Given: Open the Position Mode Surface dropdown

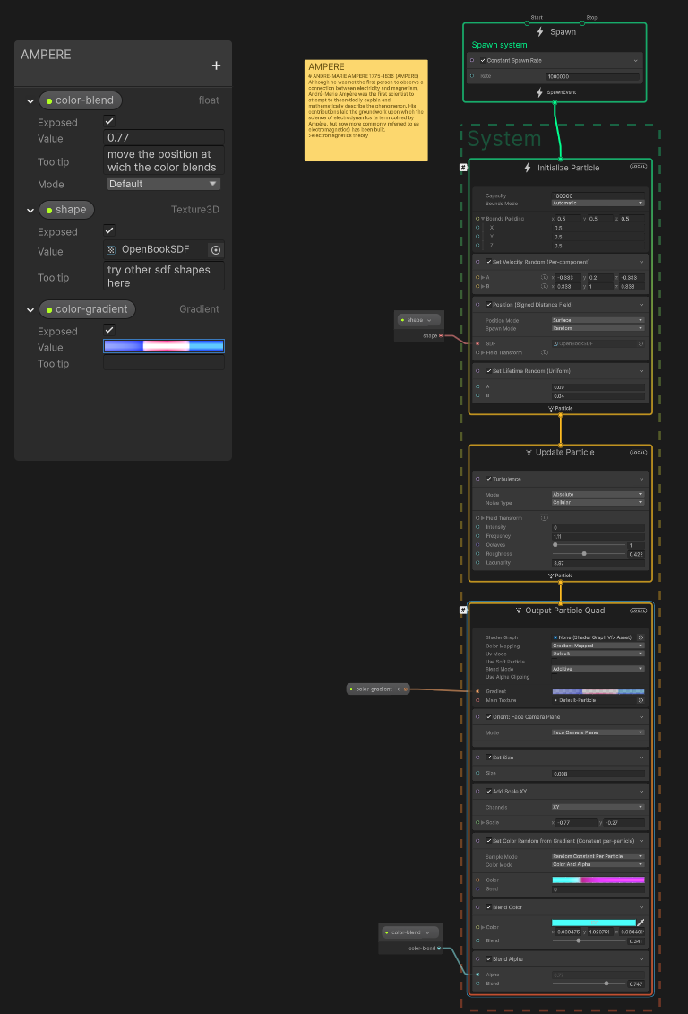Looking at the screenshot, I should [598, 320].
